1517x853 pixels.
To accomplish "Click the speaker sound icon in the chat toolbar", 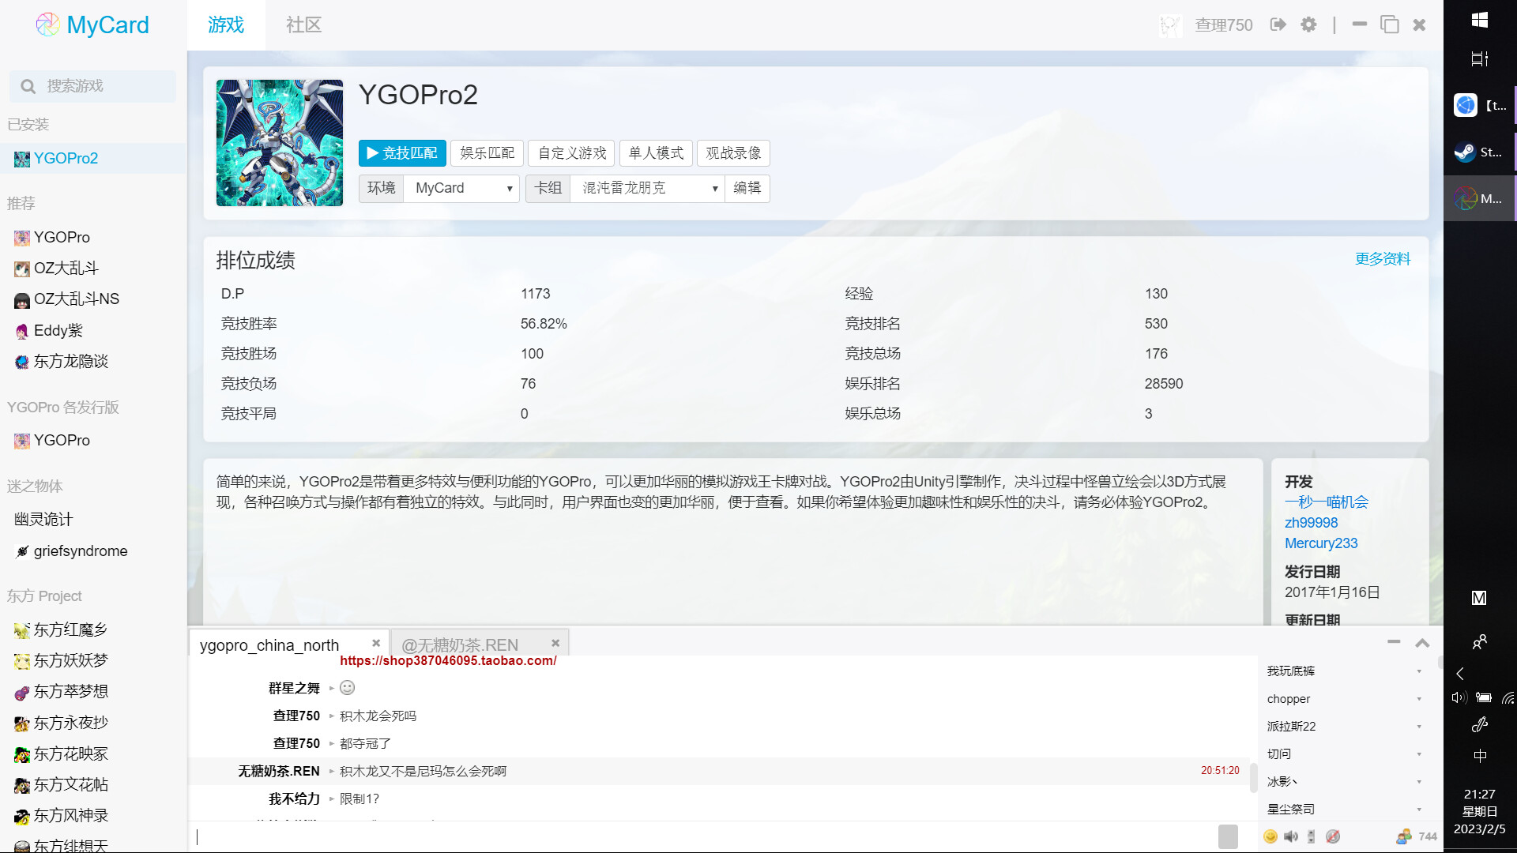I will click(1291, 836).
